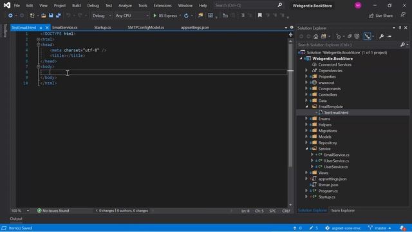Click the Visual Studio logo icon
The height and width of the screenshot is (232, 412).
[7, 5]
